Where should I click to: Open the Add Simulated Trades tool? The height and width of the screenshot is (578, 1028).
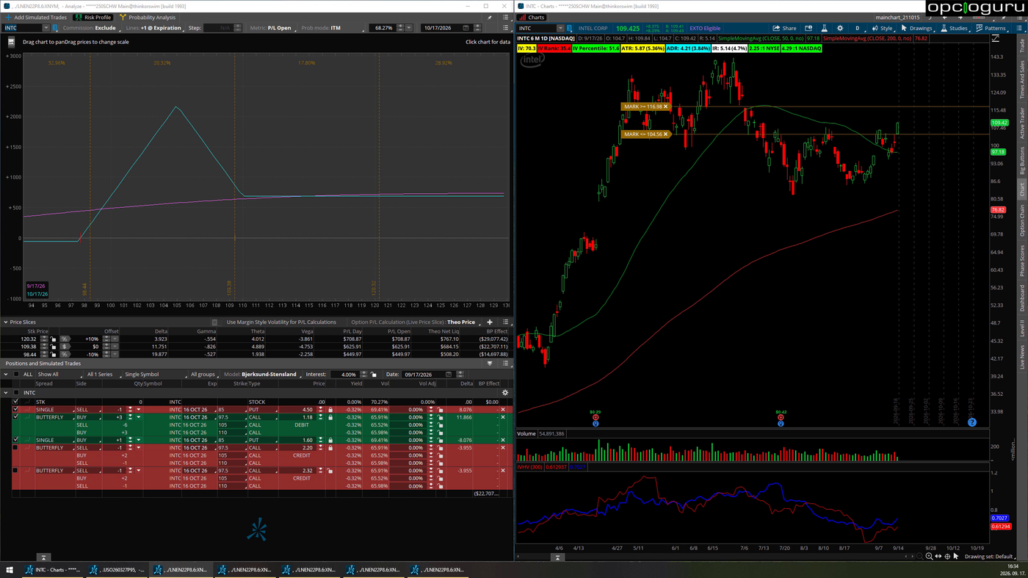click(35, 18)
